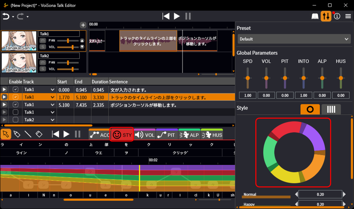The height and width of the screenshot is (209, 354).
Task: Switch Style view to bar sliders button
Action: click(331, 110)
